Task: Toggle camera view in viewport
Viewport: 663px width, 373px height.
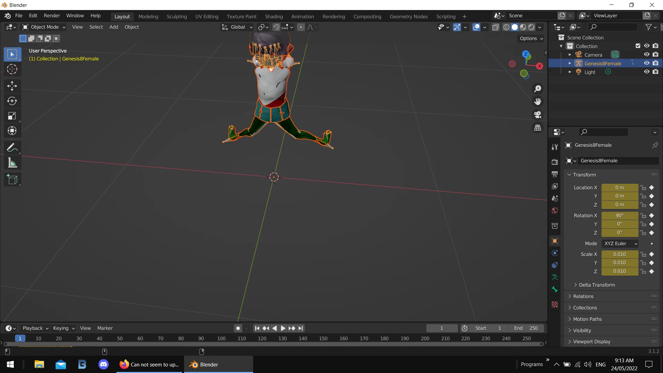Action: 538,115
